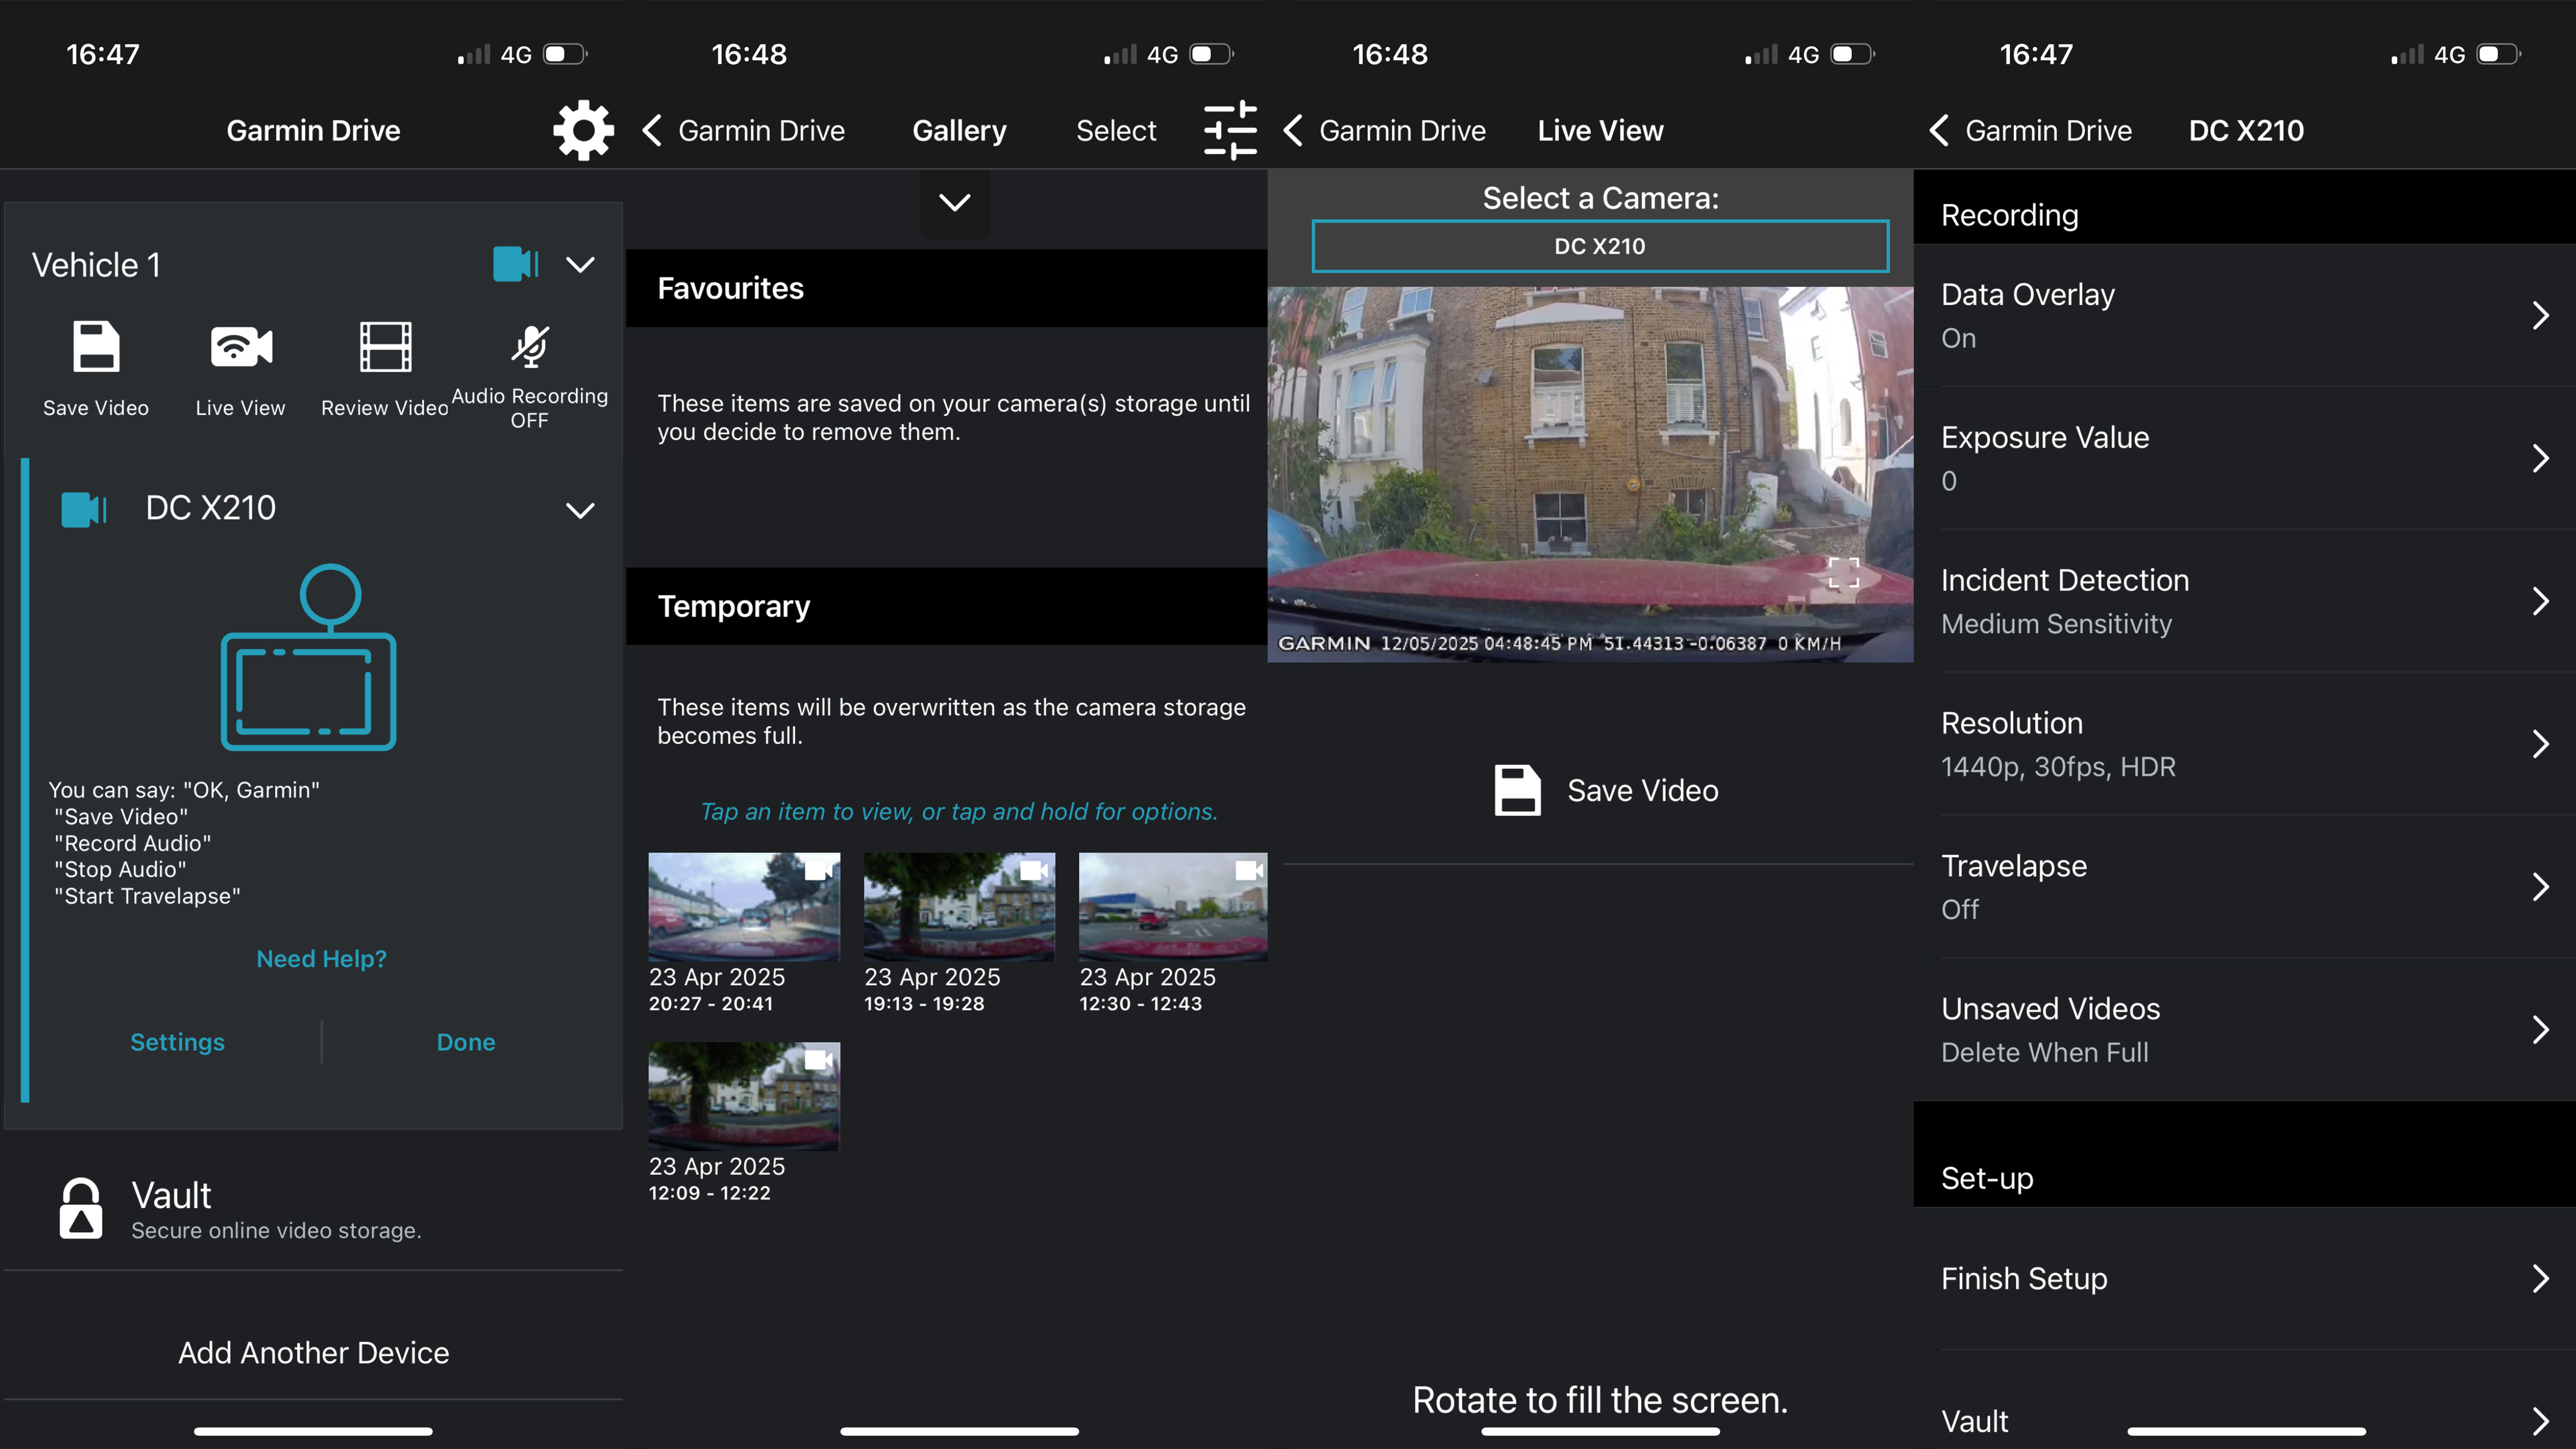
Task: Open Live View camera icon under Vehicle 1
Action: (241, 346)
